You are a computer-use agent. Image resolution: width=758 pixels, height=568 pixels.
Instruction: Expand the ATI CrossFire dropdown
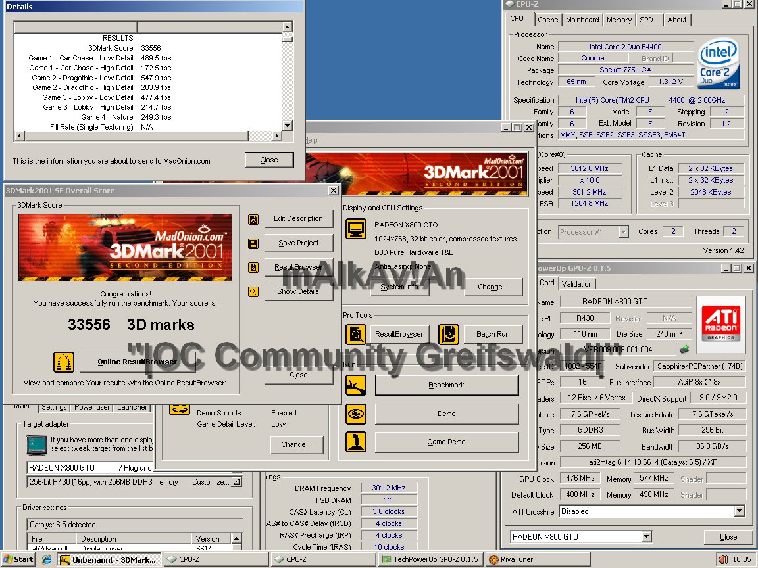pyautogui.click(x=739, y=511)
